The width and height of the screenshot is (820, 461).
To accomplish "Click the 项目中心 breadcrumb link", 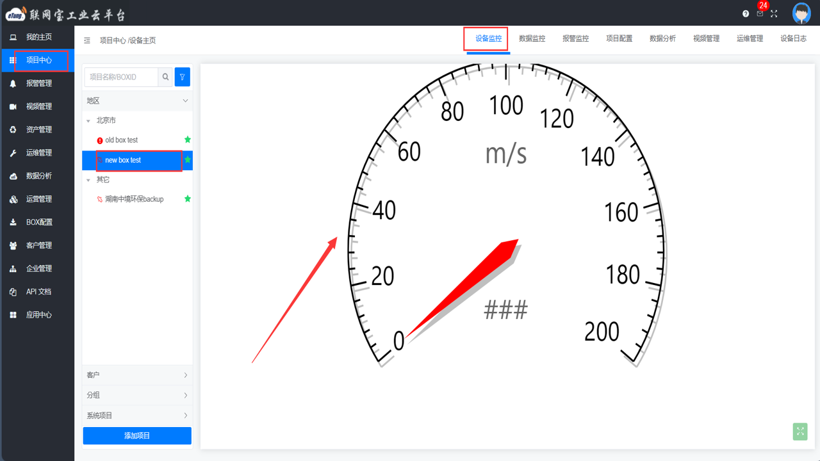I will point(113,40).
